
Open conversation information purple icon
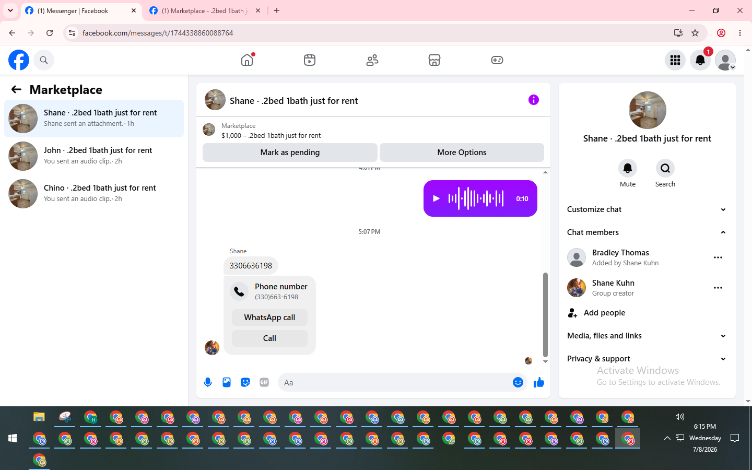[533, 100]
